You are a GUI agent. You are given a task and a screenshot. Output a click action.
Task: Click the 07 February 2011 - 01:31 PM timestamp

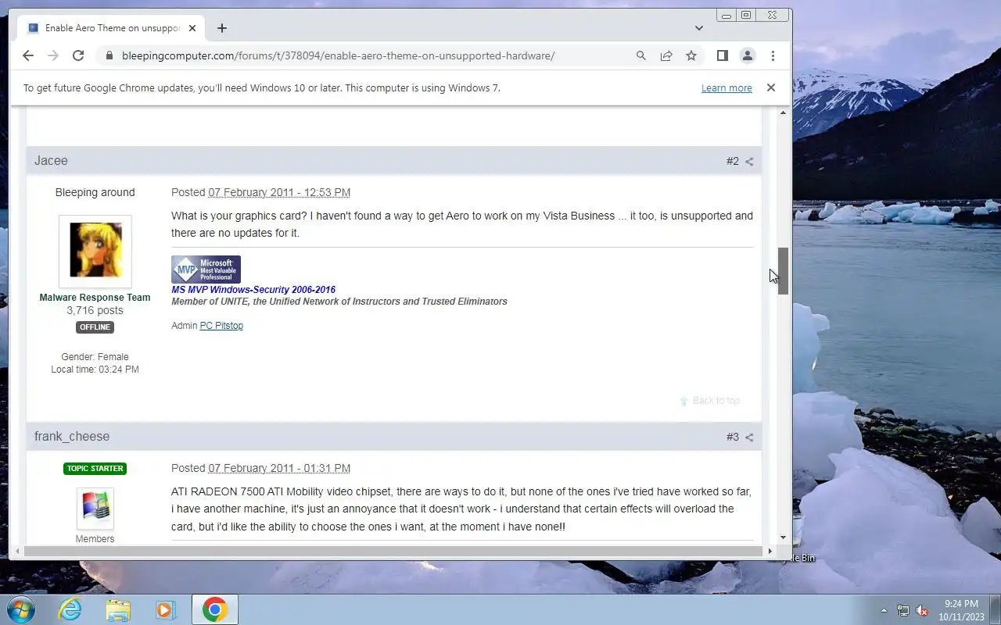[279, 468]
